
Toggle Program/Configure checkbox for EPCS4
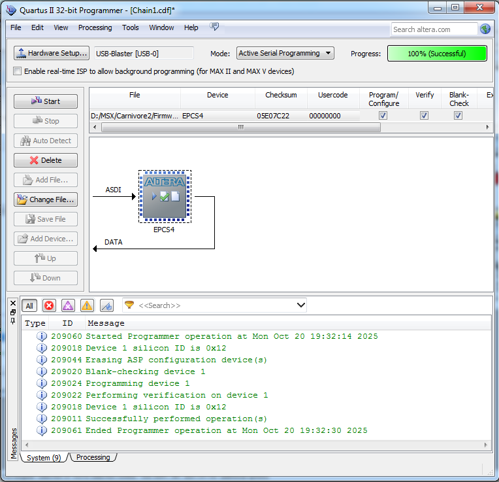383,115
